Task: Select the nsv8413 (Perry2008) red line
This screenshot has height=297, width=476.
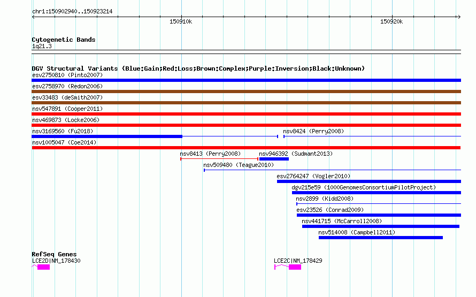Action: click(x=219, y=159)
